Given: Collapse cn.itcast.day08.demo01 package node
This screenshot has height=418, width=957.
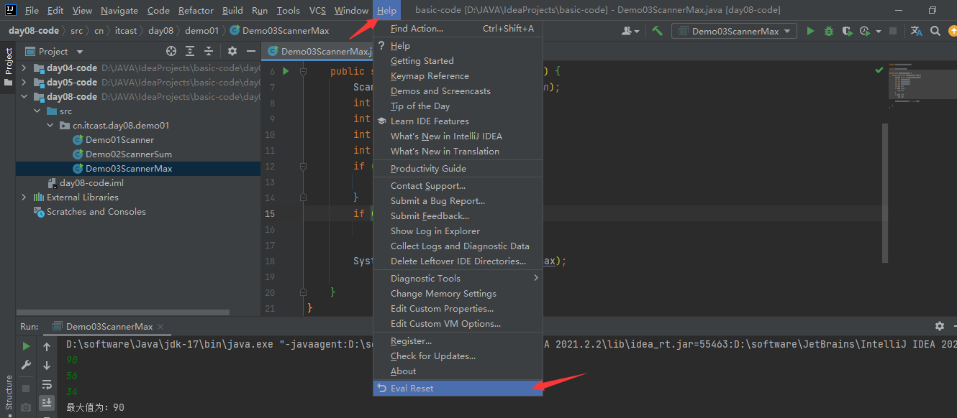Looking at the screenshot, I should 50,126.
